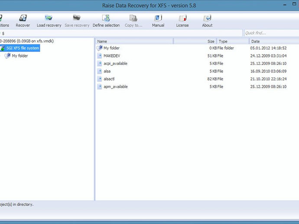This screenshot has width=299, height=224.
Task: Sort by the Size column header
Action: point(195,42)
